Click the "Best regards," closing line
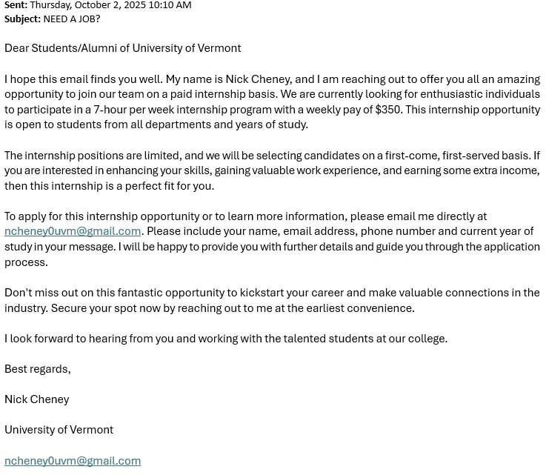This screenshot has width=546, height=475. [38, 369]
